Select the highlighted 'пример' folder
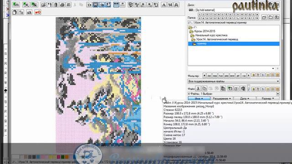The height and width of the screenshot is (164, 292). (x=234, y=44)
